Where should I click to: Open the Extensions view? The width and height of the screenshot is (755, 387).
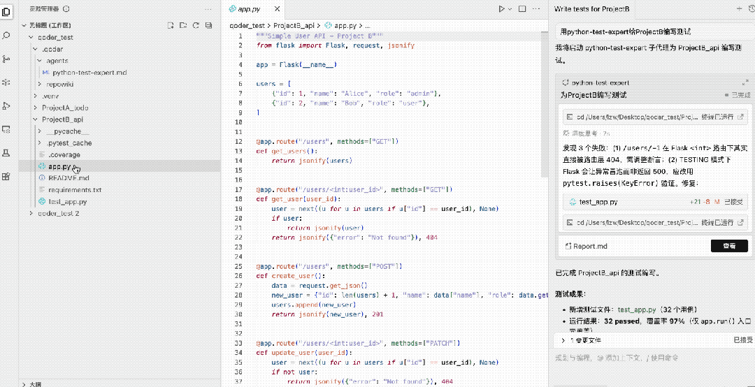pyautogui.click(x=7, y=176)
